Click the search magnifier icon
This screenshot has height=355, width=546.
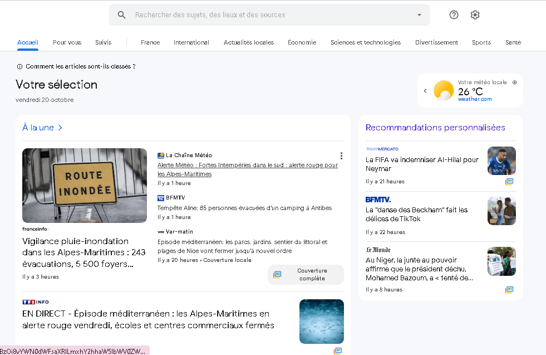[121, 14]
